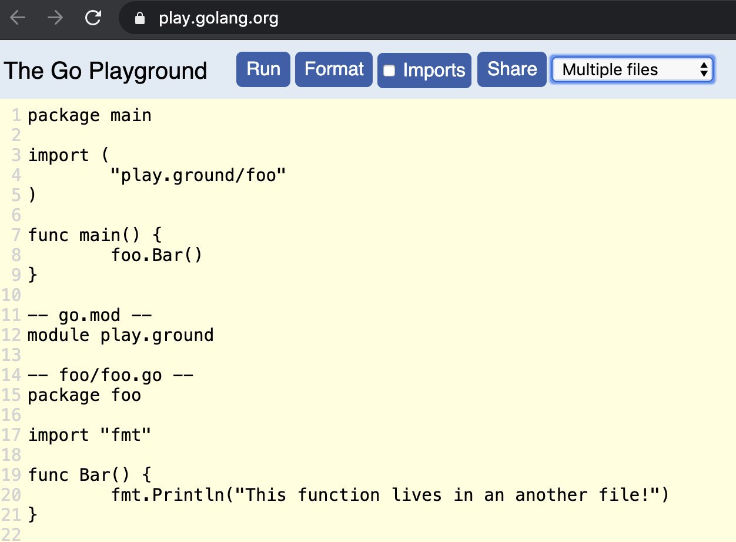This screenshot has height=542, width=736.
Task: Click the browser back arrow
Action: (18, 18)
